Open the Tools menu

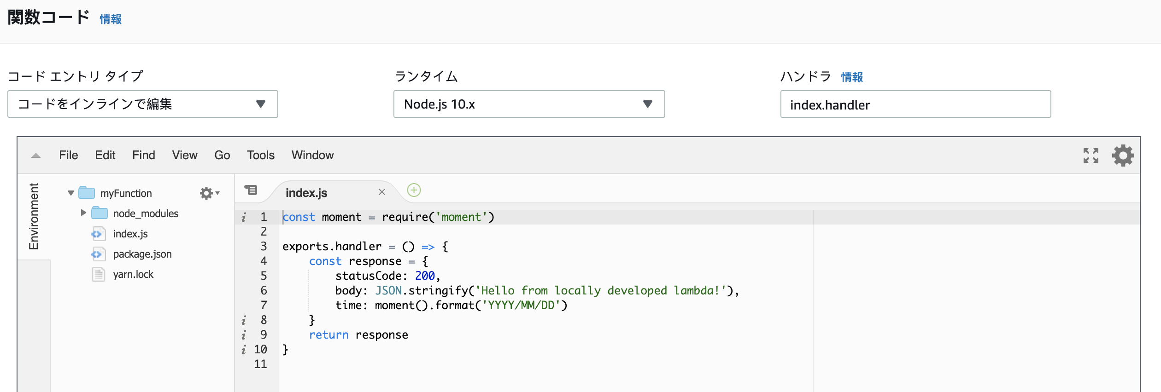[x=261, y=156]
